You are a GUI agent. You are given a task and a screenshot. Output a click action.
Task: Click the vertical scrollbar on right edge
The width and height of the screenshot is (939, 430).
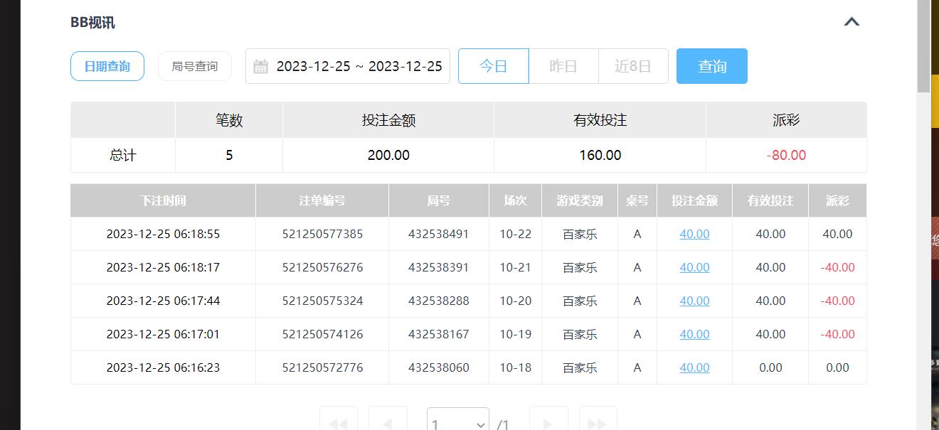point(923,46)
